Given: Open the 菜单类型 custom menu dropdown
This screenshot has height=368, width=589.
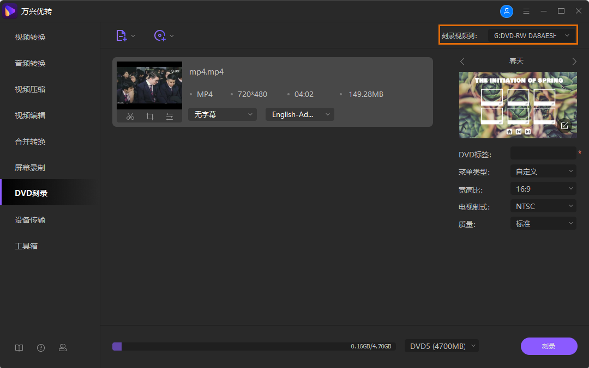Looking at the screenshot, I should coord(543,170).
